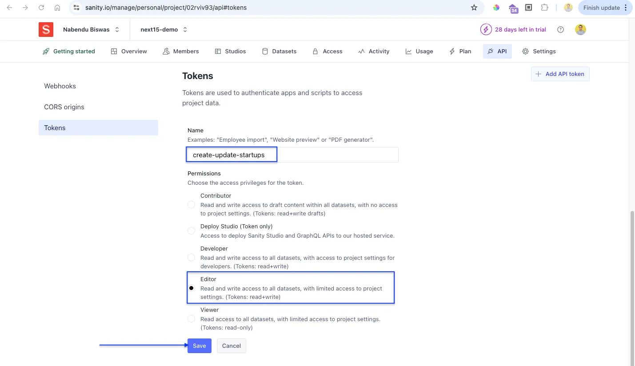Select the Contributor permission
The height and width of the screenshot is (366, 635).
(x=191, y=205)
